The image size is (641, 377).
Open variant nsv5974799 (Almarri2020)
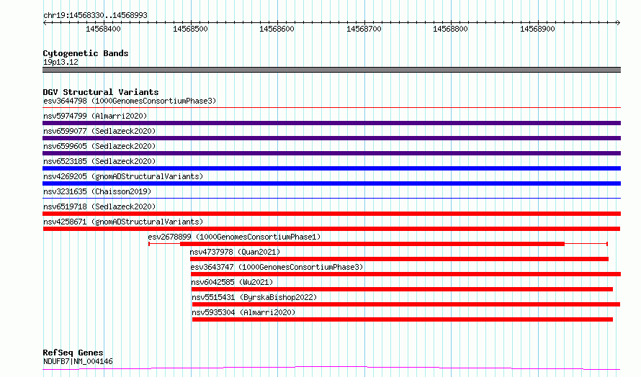(95, 116)
